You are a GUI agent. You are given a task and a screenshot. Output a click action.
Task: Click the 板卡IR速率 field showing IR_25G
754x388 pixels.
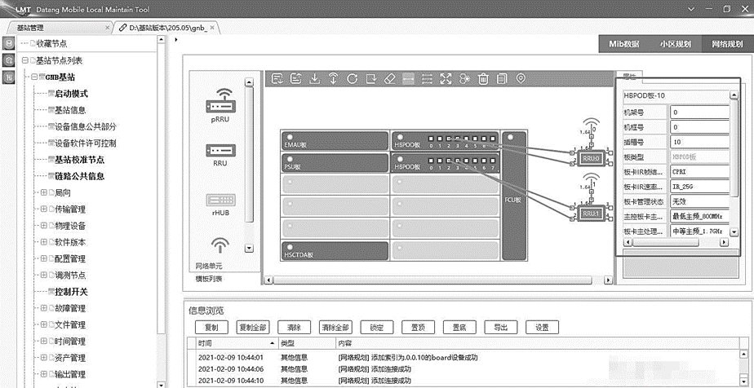[699, 187]
